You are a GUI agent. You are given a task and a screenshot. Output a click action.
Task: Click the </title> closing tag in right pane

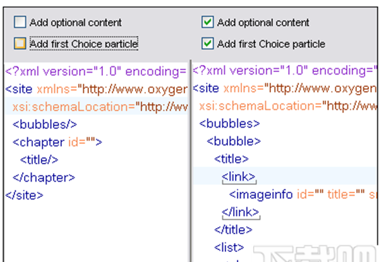[233, 230]
